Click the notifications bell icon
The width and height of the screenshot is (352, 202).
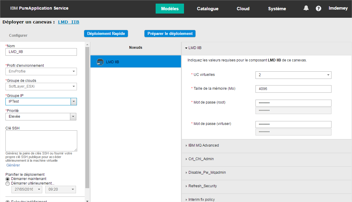point(306,8)
